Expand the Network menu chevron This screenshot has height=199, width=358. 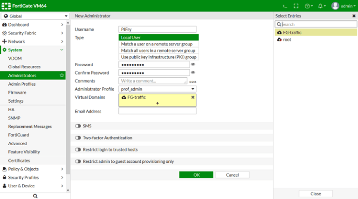coord(62,41)
